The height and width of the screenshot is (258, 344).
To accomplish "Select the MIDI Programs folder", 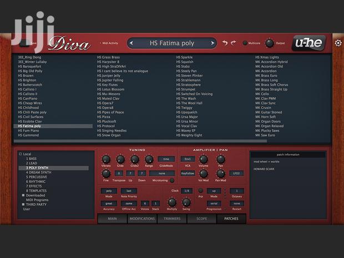I will 37,200.
